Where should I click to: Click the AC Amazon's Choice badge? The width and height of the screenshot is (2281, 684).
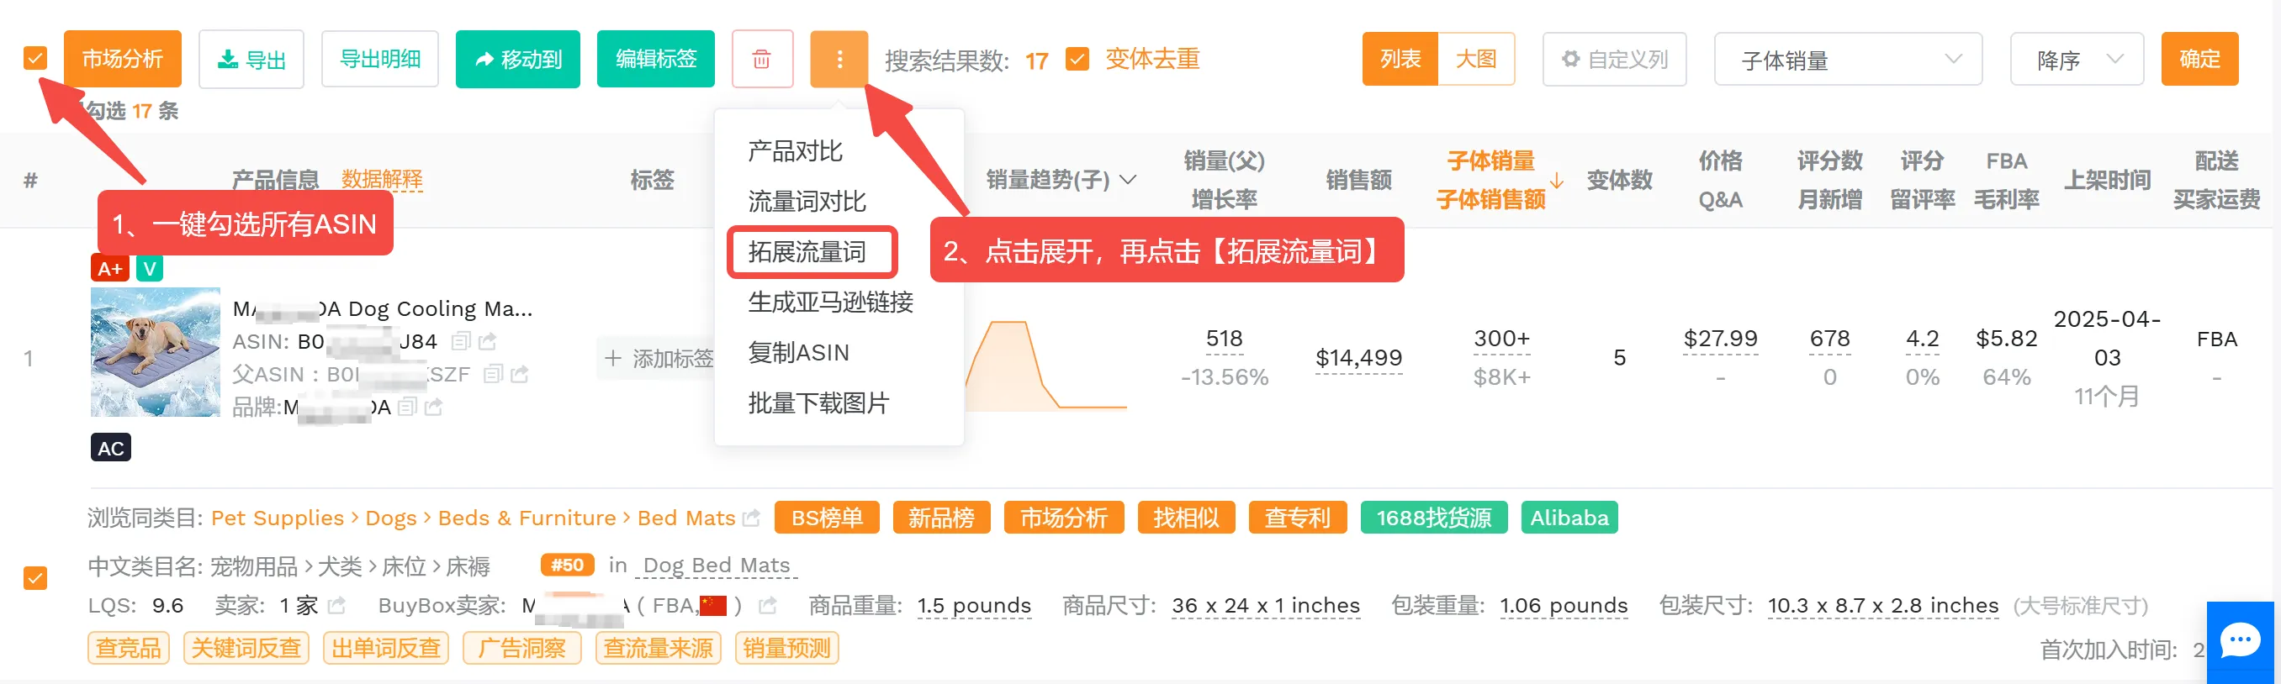pos(111,448)
